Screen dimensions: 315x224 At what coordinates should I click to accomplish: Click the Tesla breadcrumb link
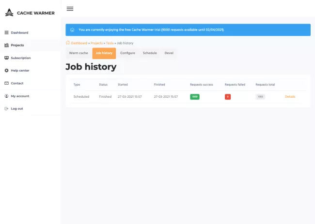coord(110,43)
